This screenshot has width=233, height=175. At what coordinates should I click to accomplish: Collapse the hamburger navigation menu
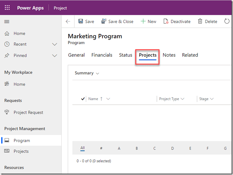pos(7,22)
